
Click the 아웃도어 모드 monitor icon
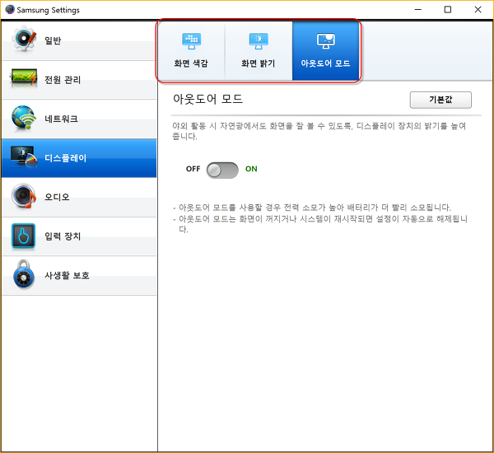(x=326, y=41)
